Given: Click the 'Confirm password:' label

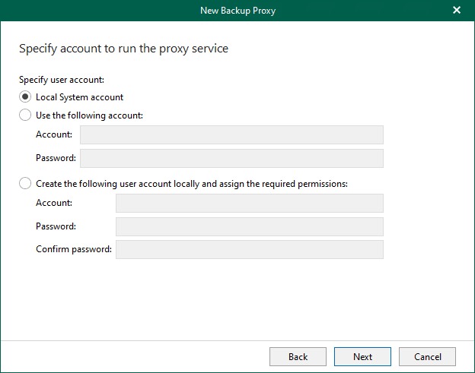Looking at the screenshot, I should tap(73, 249).
